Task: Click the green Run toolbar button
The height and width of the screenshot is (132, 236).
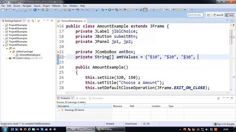Action: coord(110,10)
